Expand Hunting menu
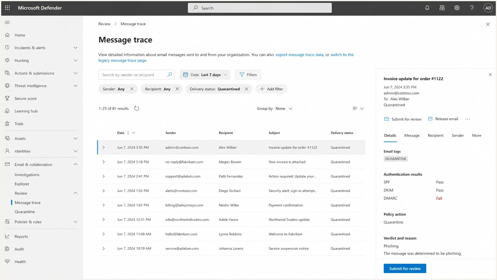This screenshot has width=497, height=280. [x=76, y=60]
